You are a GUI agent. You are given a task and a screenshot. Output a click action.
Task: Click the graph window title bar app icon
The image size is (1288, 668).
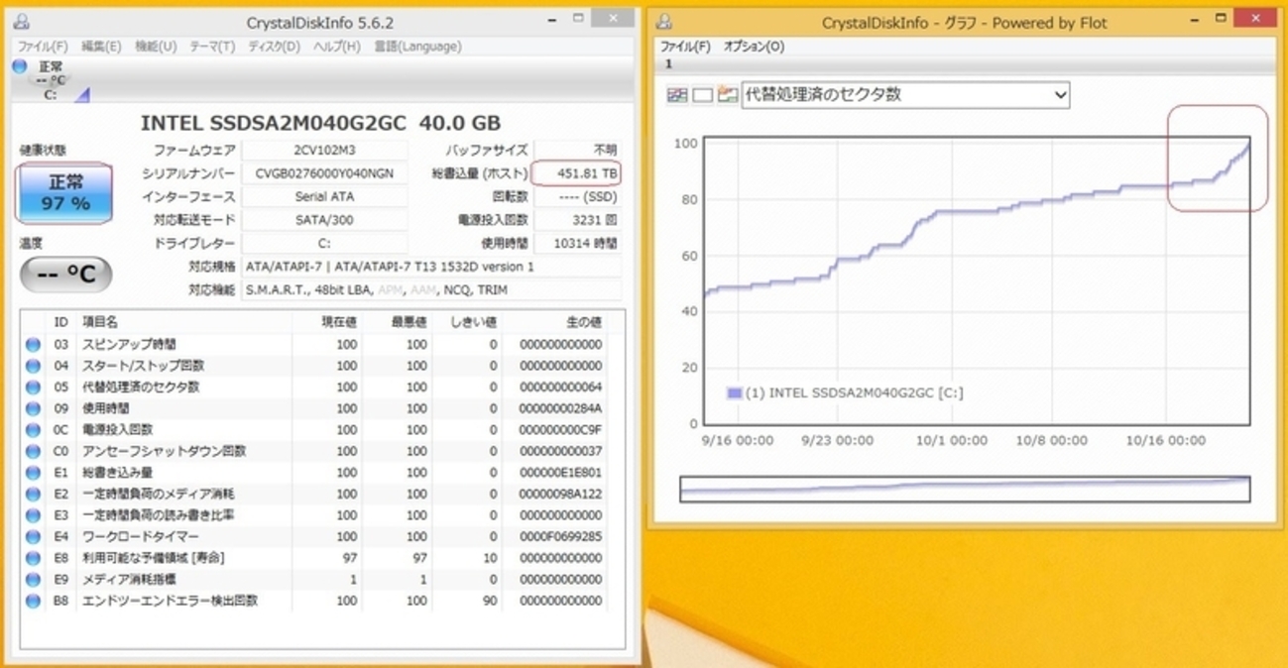pos(665,22)
